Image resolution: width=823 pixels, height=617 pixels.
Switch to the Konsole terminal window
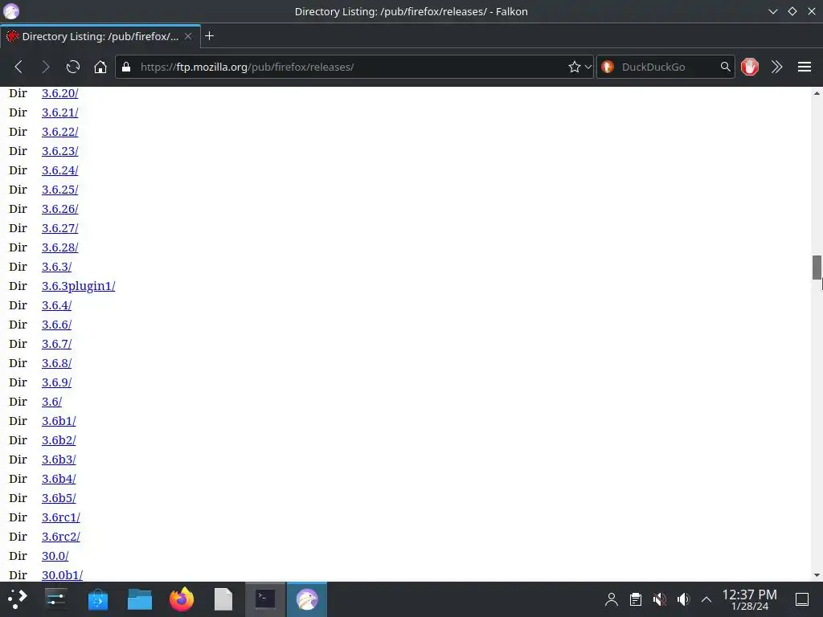(x=265, y=599)
